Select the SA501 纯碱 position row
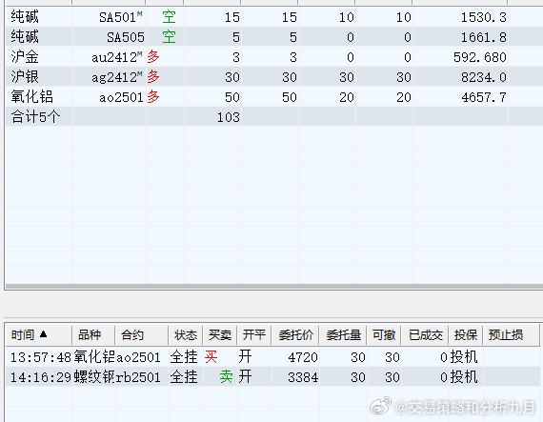Image resolution: width=543 pixels, height=422 pixels. click(274, 17)
